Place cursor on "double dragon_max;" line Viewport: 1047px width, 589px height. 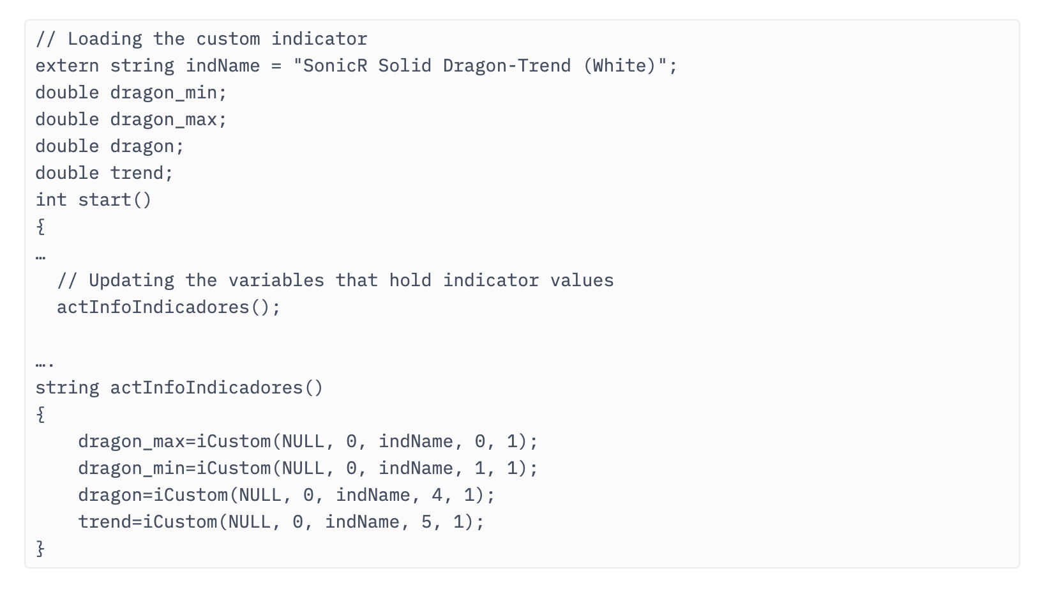click(131, 119)
